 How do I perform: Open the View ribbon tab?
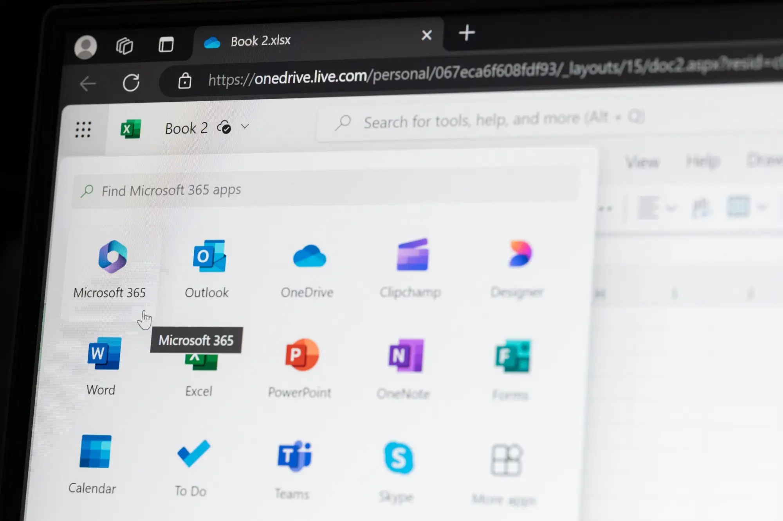tap(642, 162)
